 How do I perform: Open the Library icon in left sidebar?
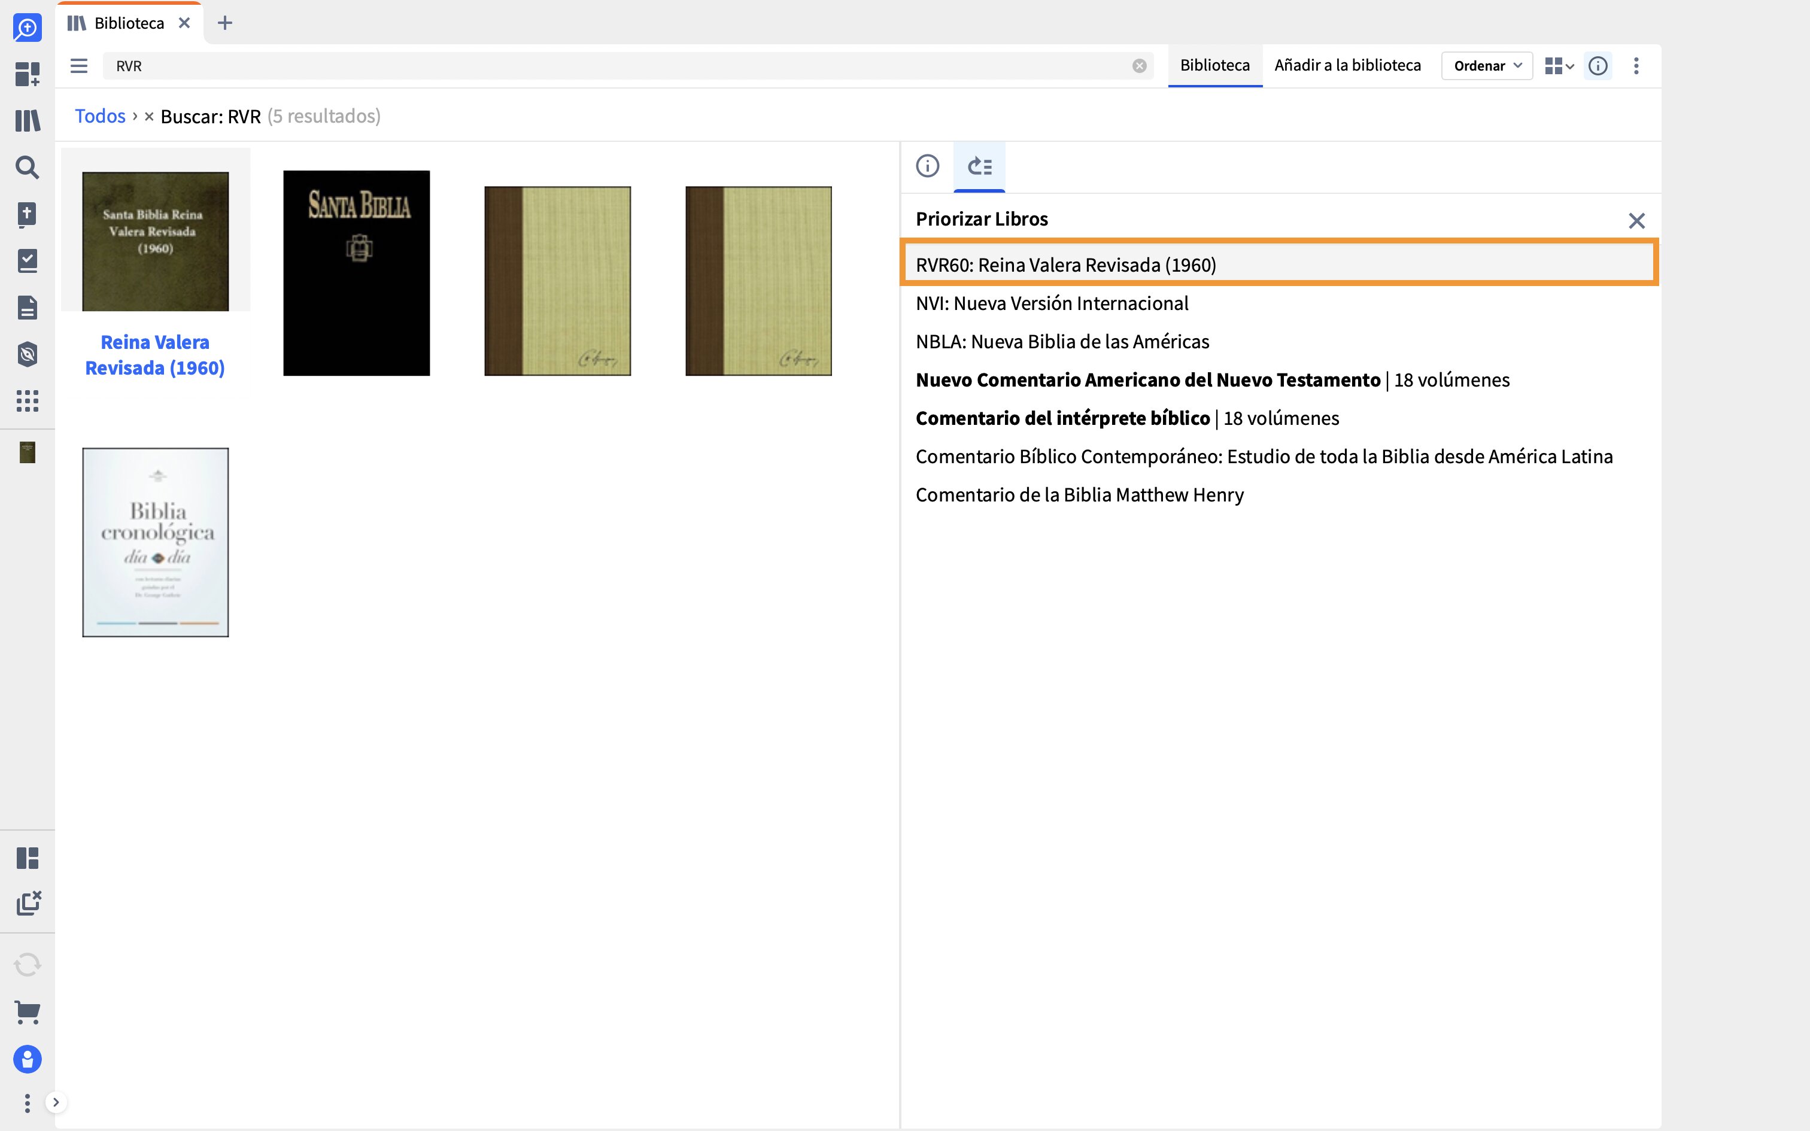(x=28, y=120)
